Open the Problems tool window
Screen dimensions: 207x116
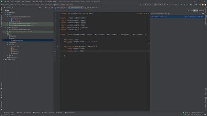(x=27, y=113)
